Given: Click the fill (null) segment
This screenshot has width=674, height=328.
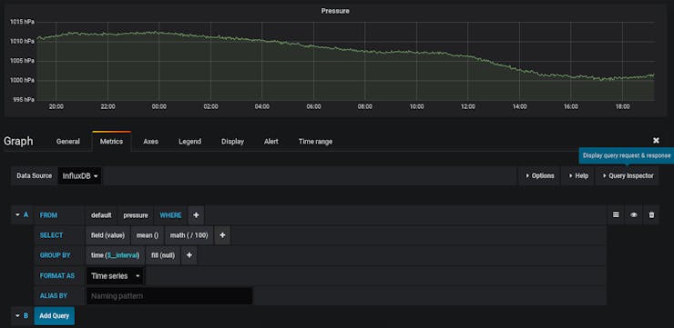Looking at the screenshot, I should pyautogui.click(x=163, y=255).
